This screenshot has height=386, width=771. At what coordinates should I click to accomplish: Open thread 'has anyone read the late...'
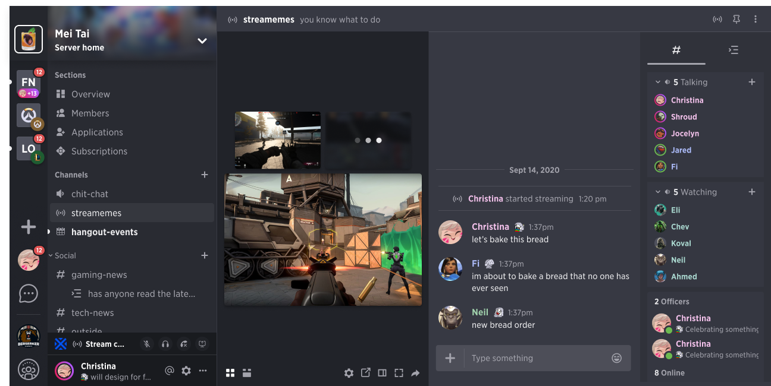point(142,293)
